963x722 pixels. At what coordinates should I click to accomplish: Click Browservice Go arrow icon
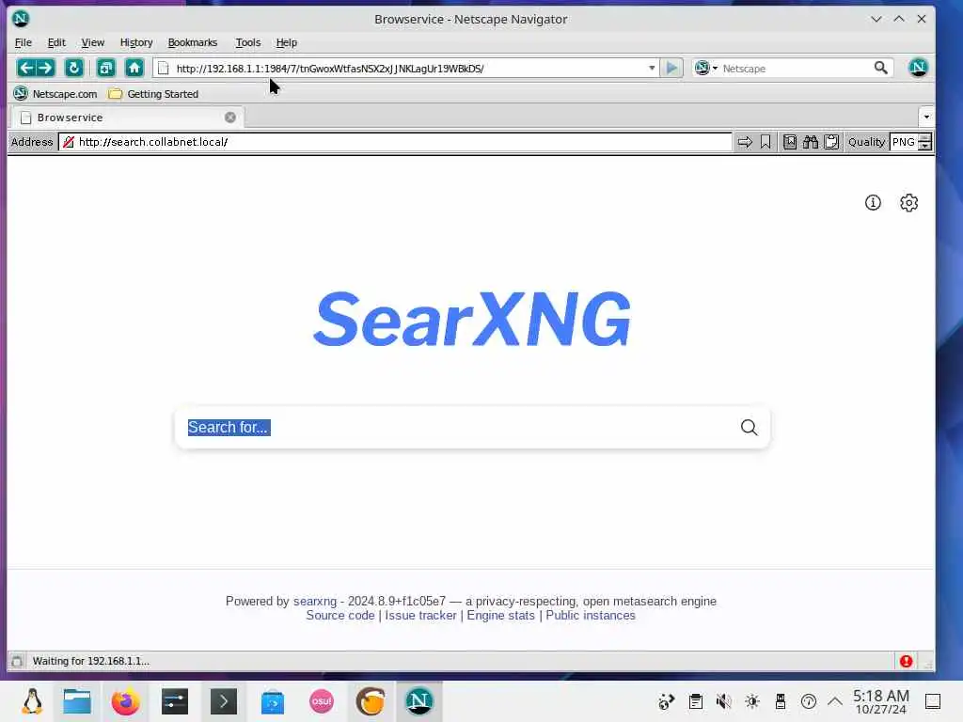point(745,142)
